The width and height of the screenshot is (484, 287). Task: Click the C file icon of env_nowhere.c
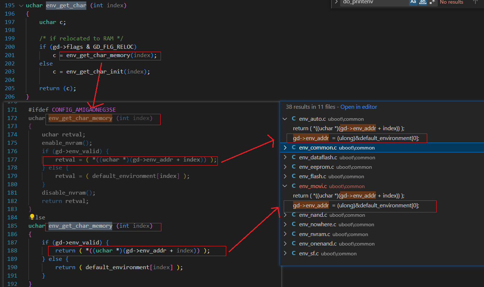294,224
